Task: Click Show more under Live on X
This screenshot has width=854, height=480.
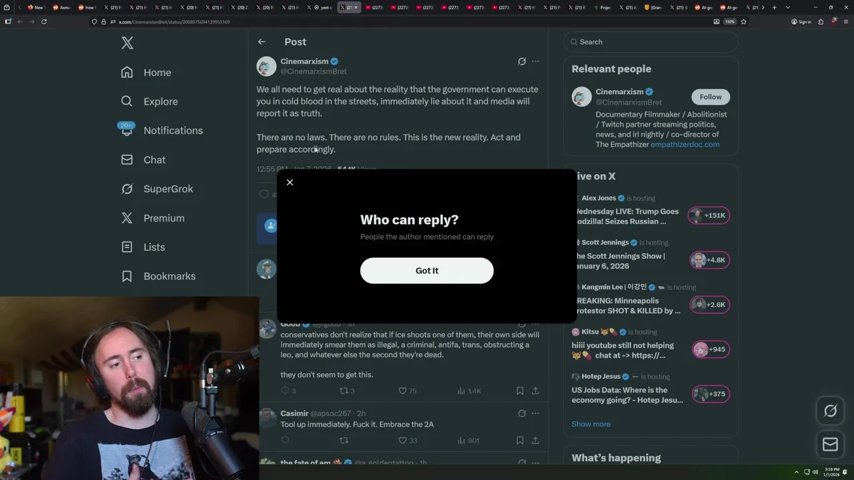Action: coord(590,424)
